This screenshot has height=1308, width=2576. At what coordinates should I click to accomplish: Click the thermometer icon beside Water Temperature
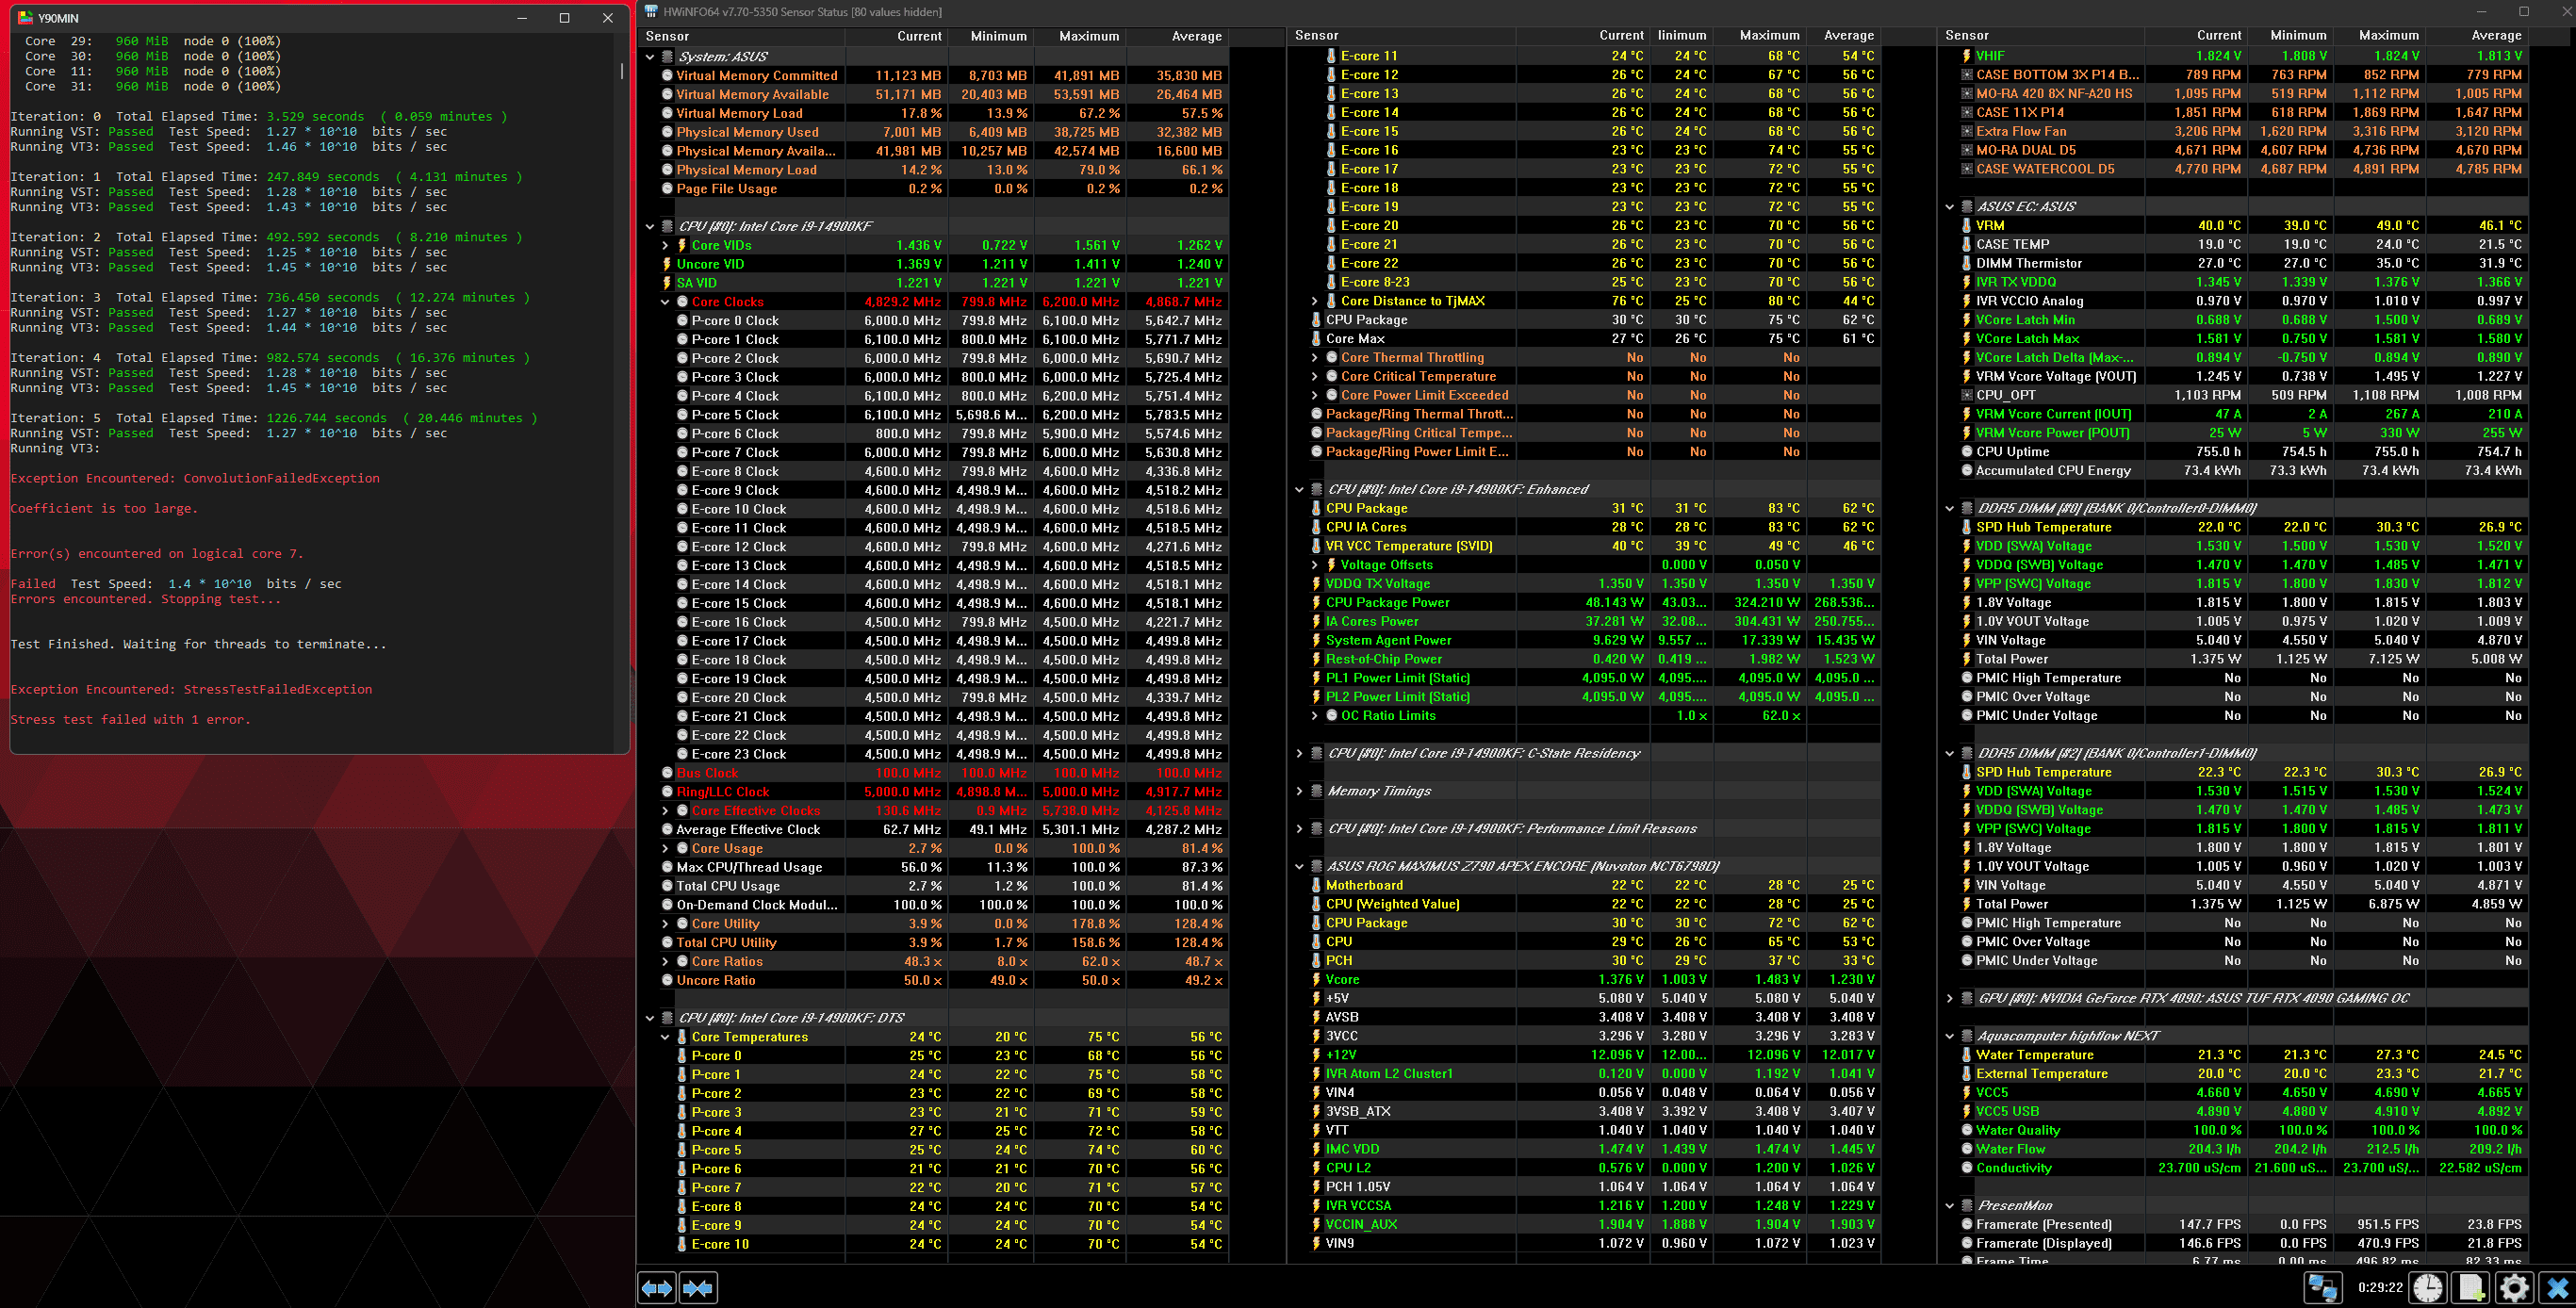[1966, 1055]
